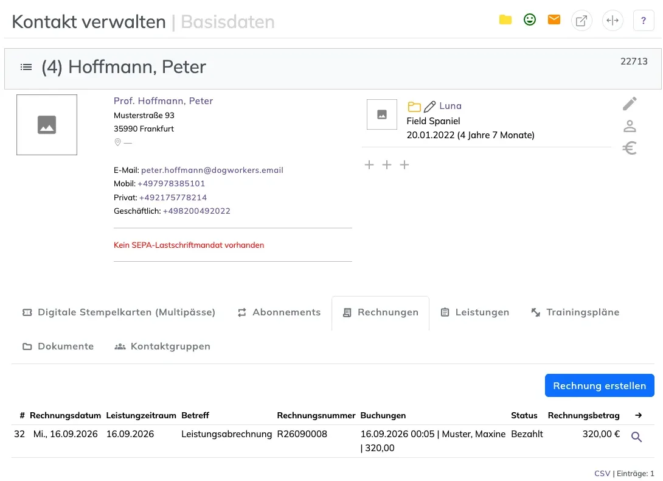The image size is (663, 481).
Task: Select the Rechnungen tab
Action: tap(381, 313)
